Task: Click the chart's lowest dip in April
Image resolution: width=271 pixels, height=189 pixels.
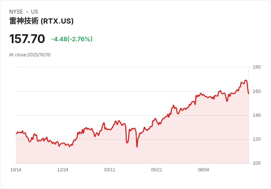Action: tap(137, 147)
